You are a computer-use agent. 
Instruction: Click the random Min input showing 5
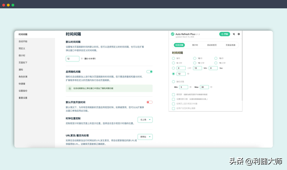[184, 87]
